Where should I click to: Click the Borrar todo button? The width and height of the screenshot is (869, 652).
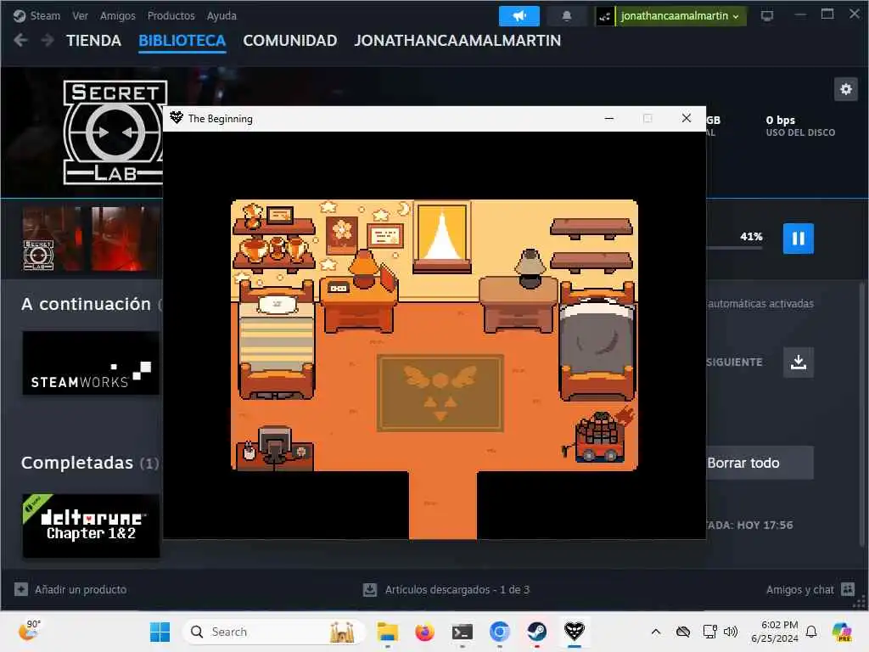[x=760, y=463]
